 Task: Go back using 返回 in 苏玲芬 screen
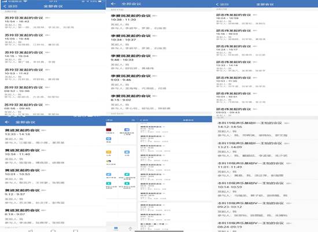point(10,6)
